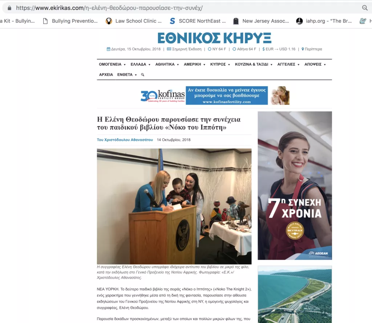
Task: Open the New Jersey Assoc bookmark
Action: coord(261,21)
